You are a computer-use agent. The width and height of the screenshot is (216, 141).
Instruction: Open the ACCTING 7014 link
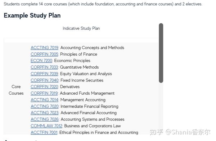click(x=45, y=100)
